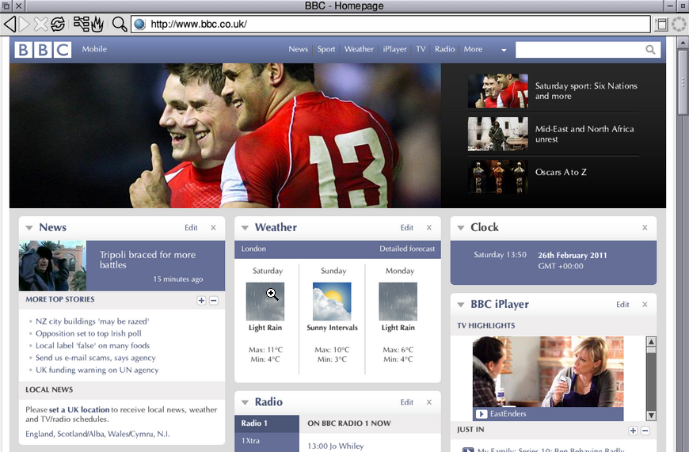The height and width of the screenshot is (452, 689).
Task: Open the News nav item
Action: click(x=298, y=49)
